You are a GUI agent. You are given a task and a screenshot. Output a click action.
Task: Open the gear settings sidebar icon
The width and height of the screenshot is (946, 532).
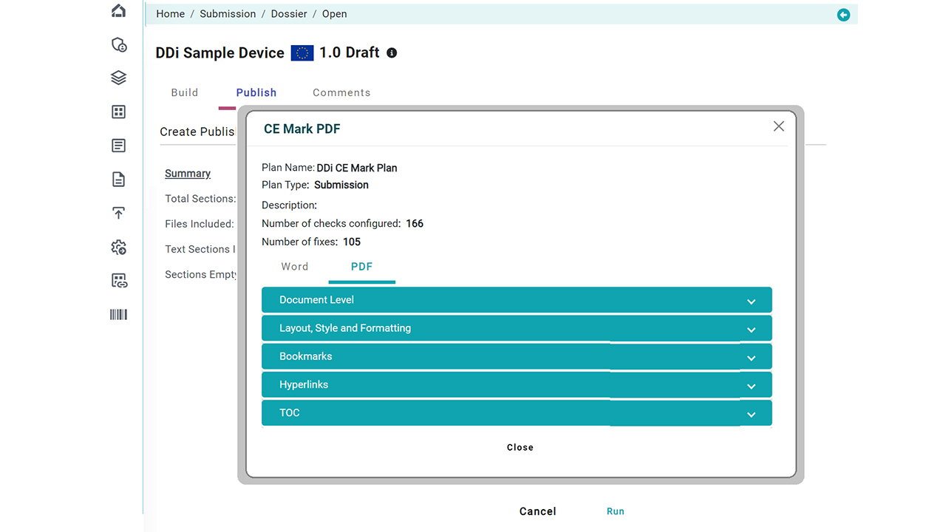[x=118, y=248]
